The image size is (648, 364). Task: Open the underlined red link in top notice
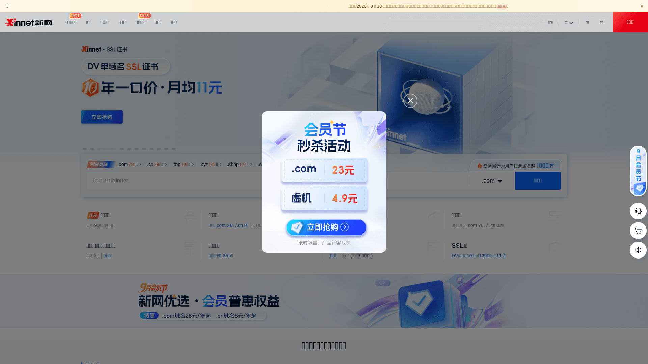point(501,6)
